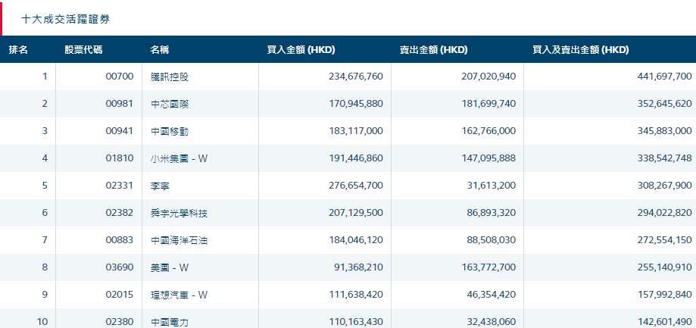
Task: Select the name 李寧
Action: pos(160,186)
